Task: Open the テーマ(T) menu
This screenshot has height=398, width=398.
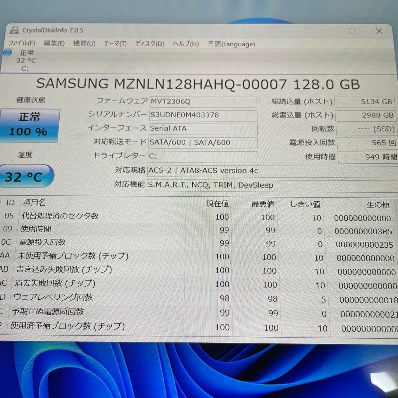Action: [115, 44]
